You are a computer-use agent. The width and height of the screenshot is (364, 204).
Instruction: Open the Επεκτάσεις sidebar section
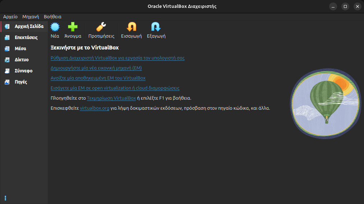24,38
